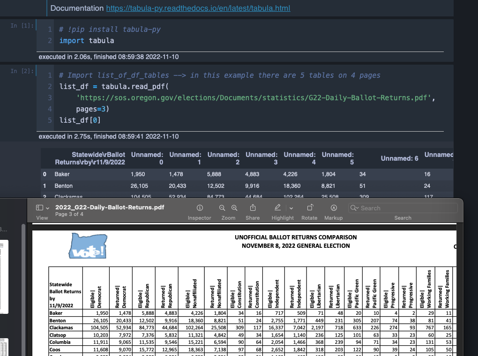Click the pip install tabula-py comment
Image resolution: width=478 pixels, height=356 pixels.
click(x=110, y=29)
